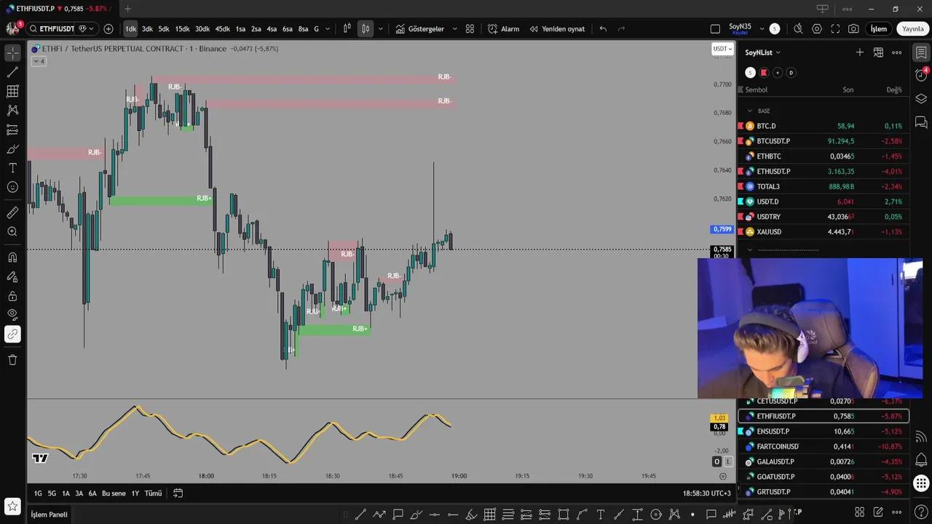Expand the SoyNList watchlist dropdown

(763, 52)
